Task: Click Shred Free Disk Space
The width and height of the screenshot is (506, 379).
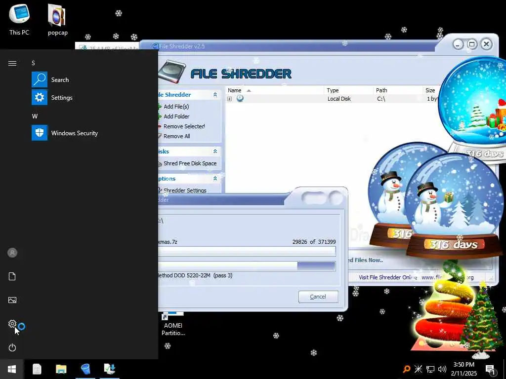Action: pos(190,163)
